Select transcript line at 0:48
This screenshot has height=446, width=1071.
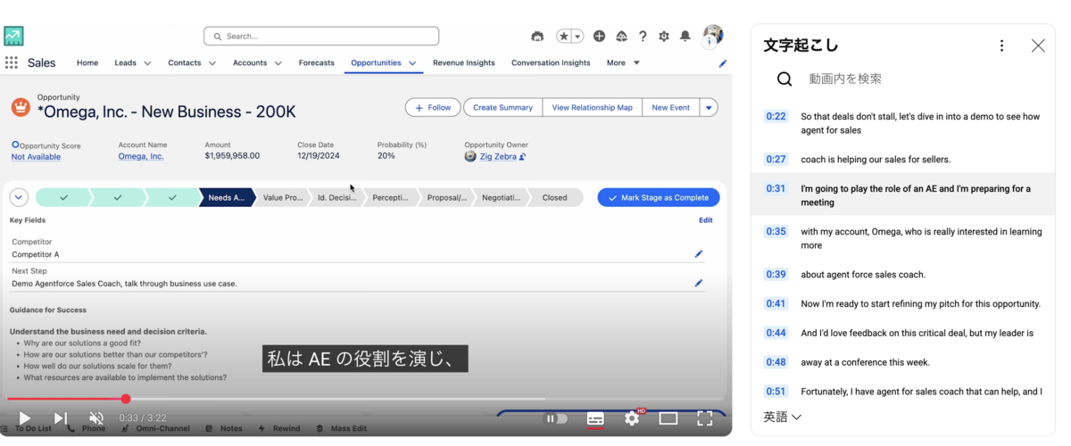click(902, 362)
